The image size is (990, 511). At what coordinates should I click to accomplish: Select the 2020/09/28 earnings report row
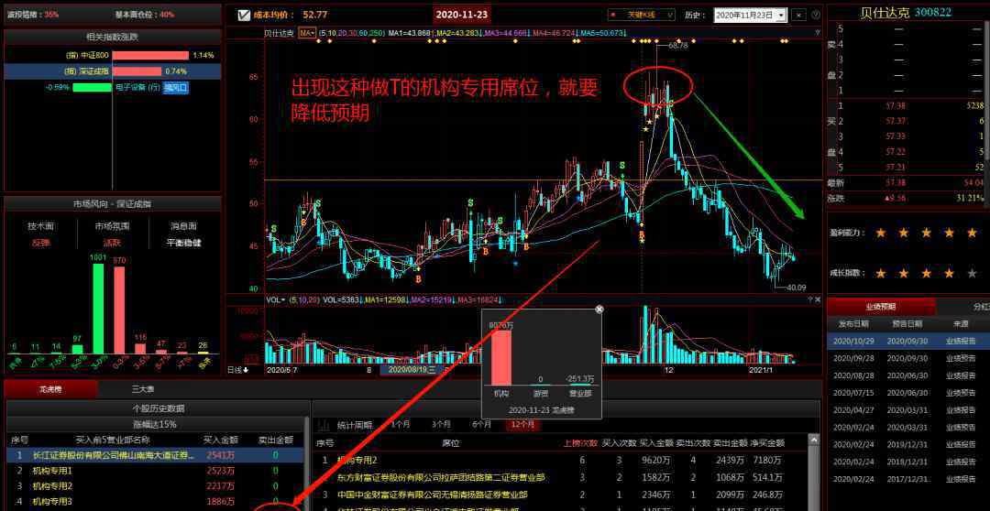pyautogui.click(x=907, y=358)
